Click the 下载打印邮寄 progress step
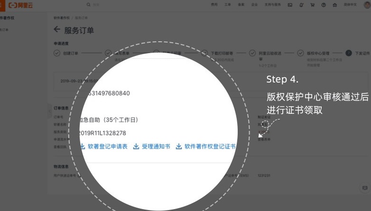The height and width of the screenshot is (211, 371). click(222, 53)
